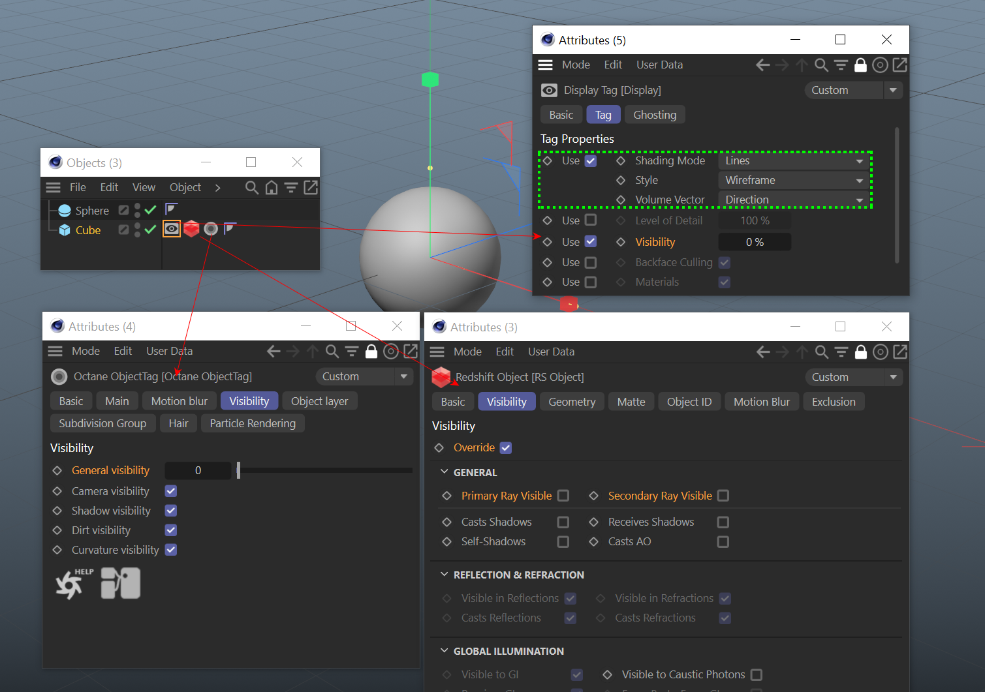Click the Attributes (5) panel scrollbar

click(x=897, y=196)
